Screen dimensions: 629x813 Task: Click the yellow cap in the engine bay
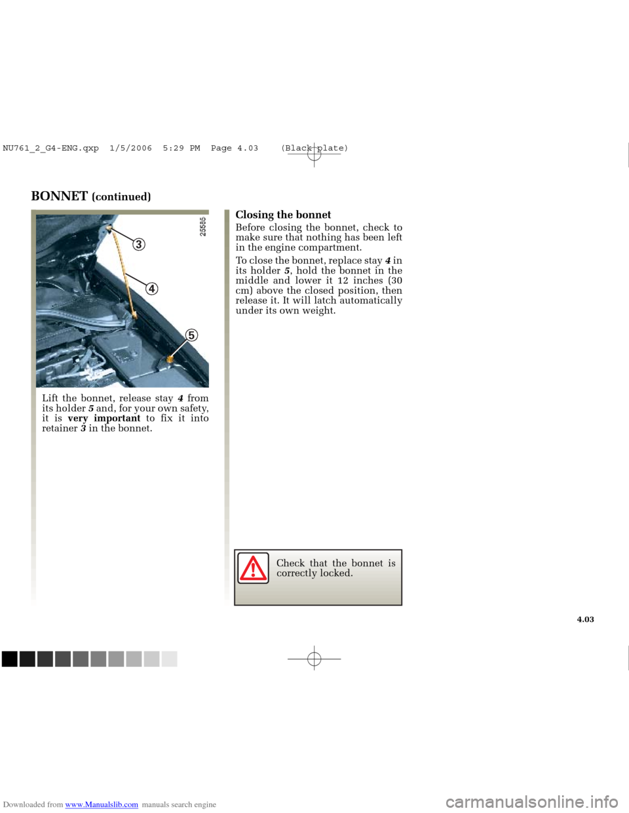[x=170, y=359]
